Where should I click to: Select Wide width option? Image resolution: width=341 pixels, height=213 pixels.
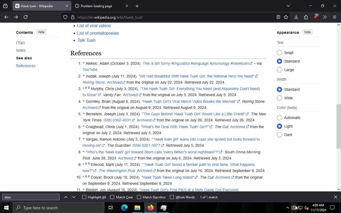[x=279, y=98]
